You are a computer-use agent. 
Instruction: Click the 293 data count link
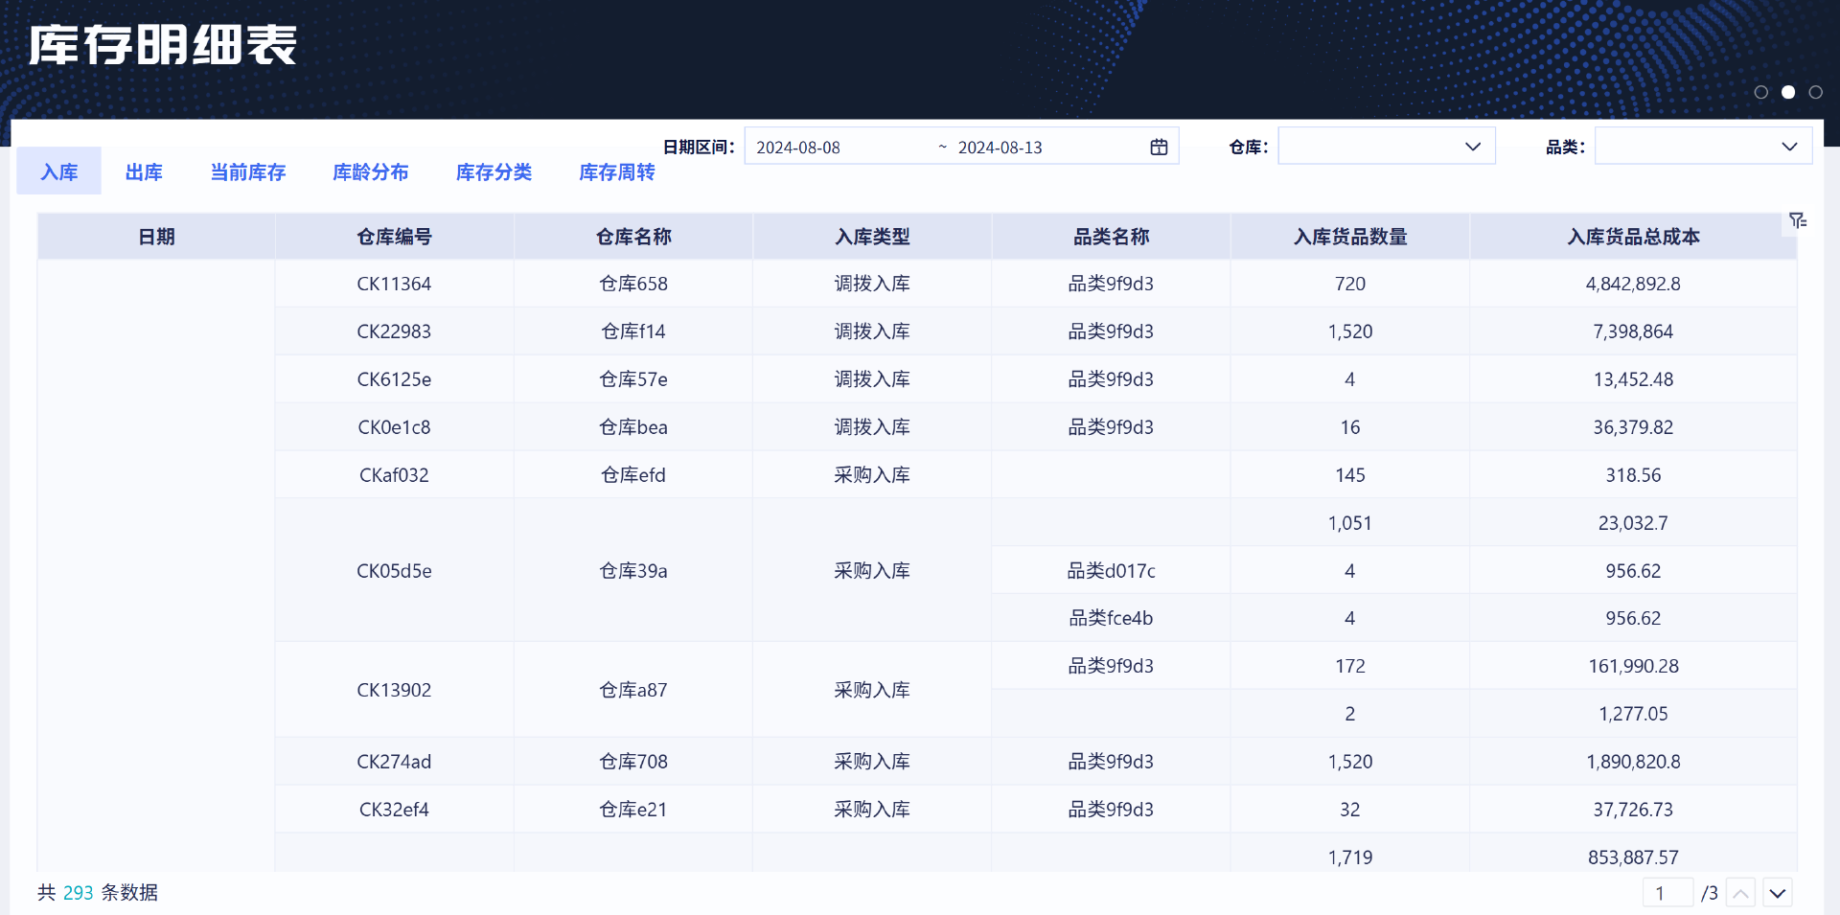point(78,892)
